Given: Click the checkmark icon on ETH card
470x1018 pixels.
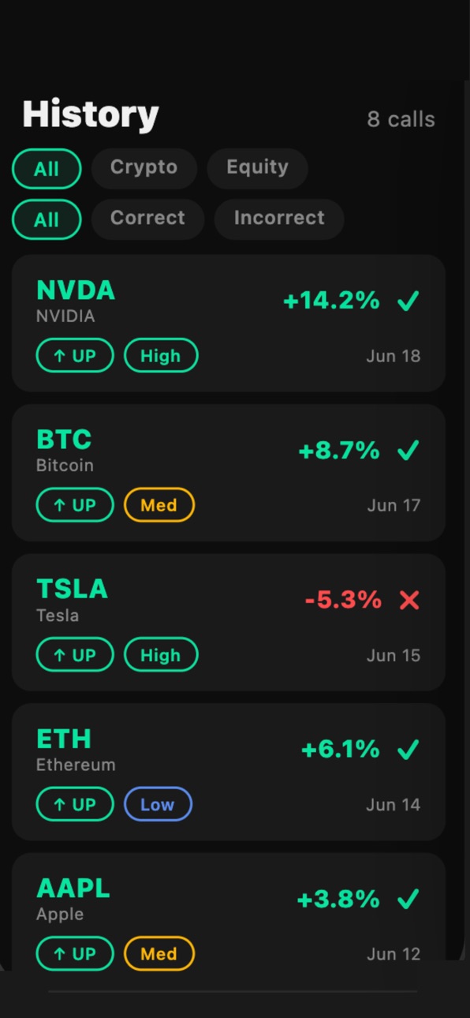Looking at the screenshot, I should [x=408, y=750].
